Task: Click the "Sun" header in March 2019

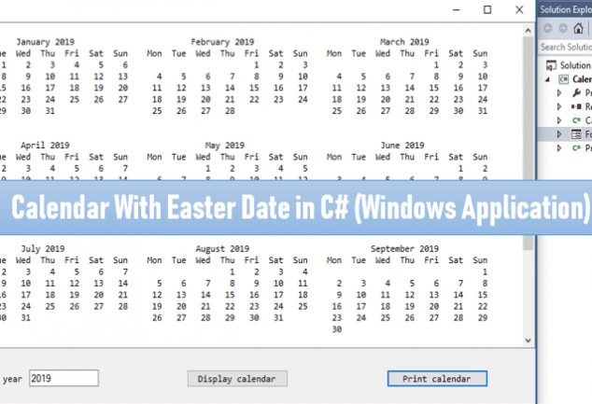Action: point(480,53)
